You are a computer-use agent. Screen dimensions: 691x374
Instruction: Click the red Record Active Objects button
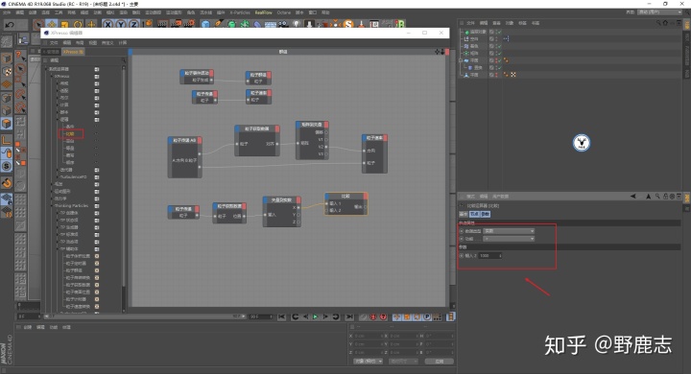[363, 317]
